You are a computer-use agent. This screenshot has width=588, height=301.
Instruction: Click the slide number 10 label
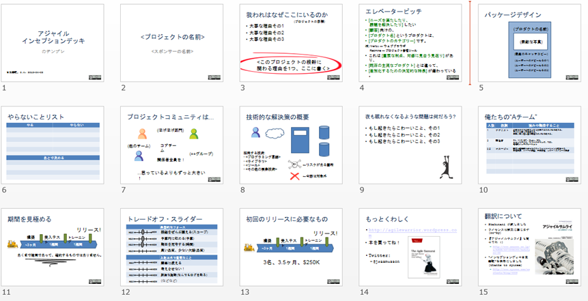[x=483, y=190]
